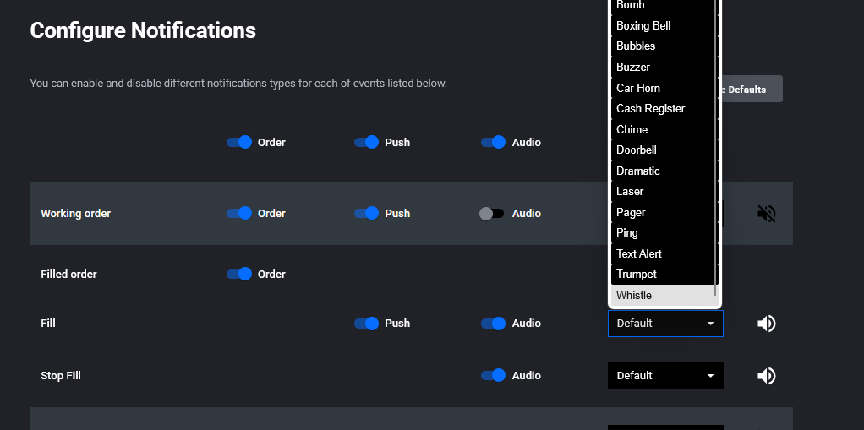Open the Stop Fill sound dropdown
The width and height of the screenshot is (864, 430).
(665, 375)
